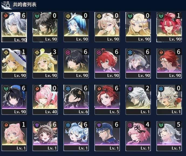
Task: Click the Aero icon on the blue-beret character card
Action: point(6,88)
